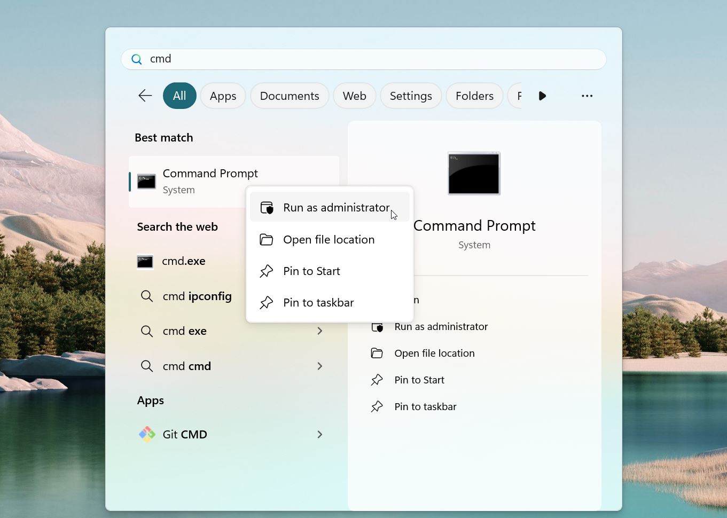Switch to the Web filter tab
The image size is (727, 518).
coord(354,96)
